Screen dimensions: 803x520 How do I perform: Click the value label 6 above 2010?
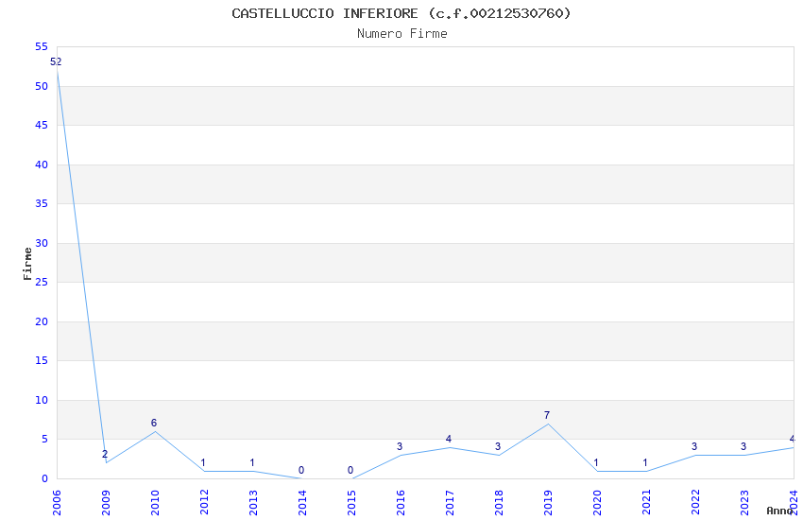[x=154, y=424]
